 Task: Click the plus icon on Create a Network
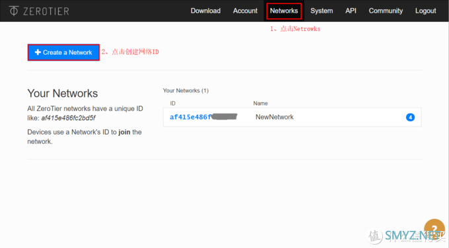pyautogui.click(x=38, y=52)
